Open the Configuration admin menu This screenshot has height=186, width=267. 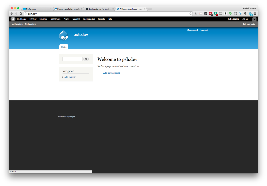(89, 19)
